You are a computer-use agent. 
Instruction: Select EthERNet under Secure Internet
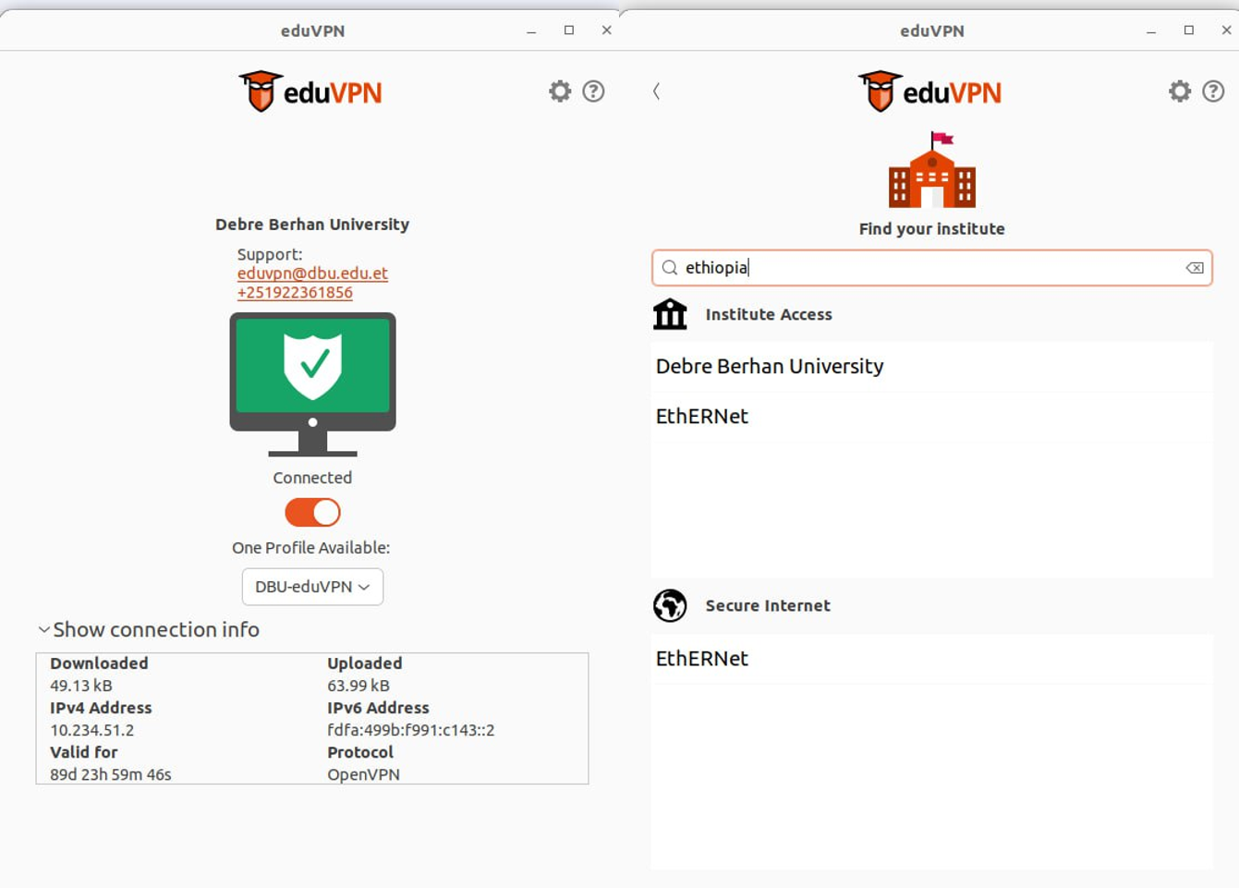[931, 659]
